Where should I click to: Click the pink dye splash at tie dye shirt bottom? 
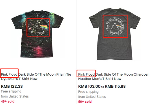tap(39, 50)
